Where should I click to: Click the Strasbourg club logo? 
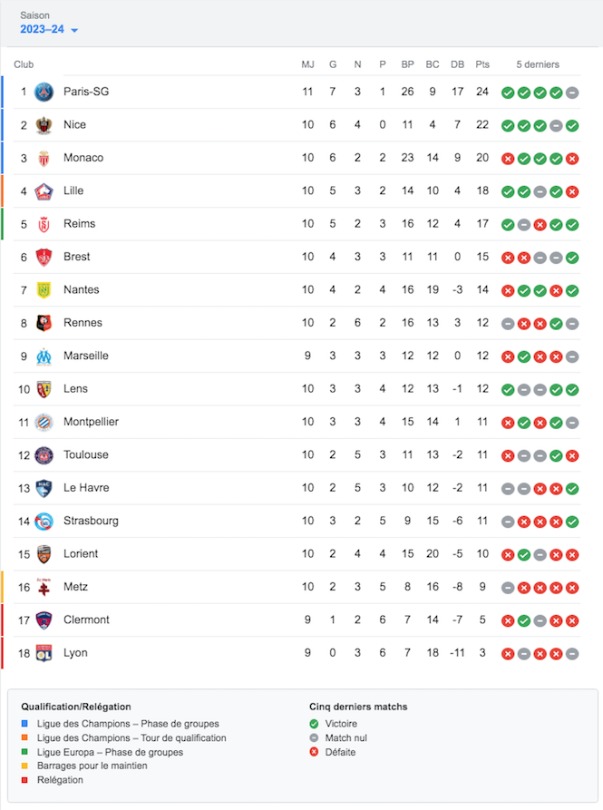coord(44,522)
